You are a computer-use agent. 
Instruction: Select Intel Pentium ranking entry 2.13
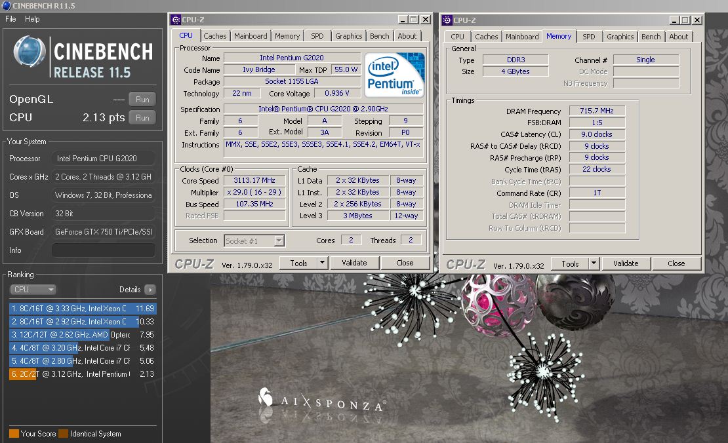click(x=83, y=374)
